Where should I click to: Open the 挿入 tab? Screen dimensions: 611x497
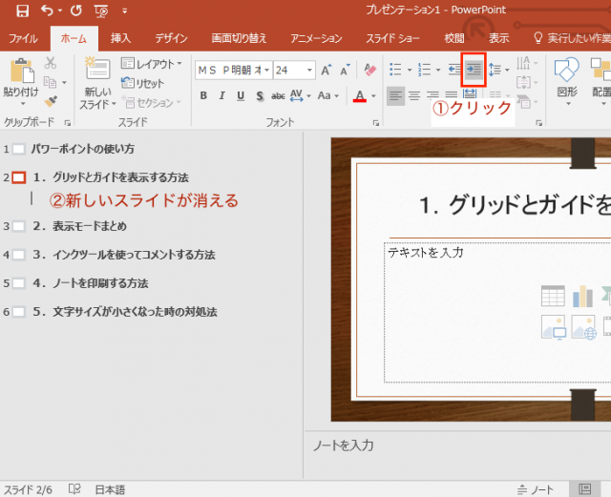121,38
